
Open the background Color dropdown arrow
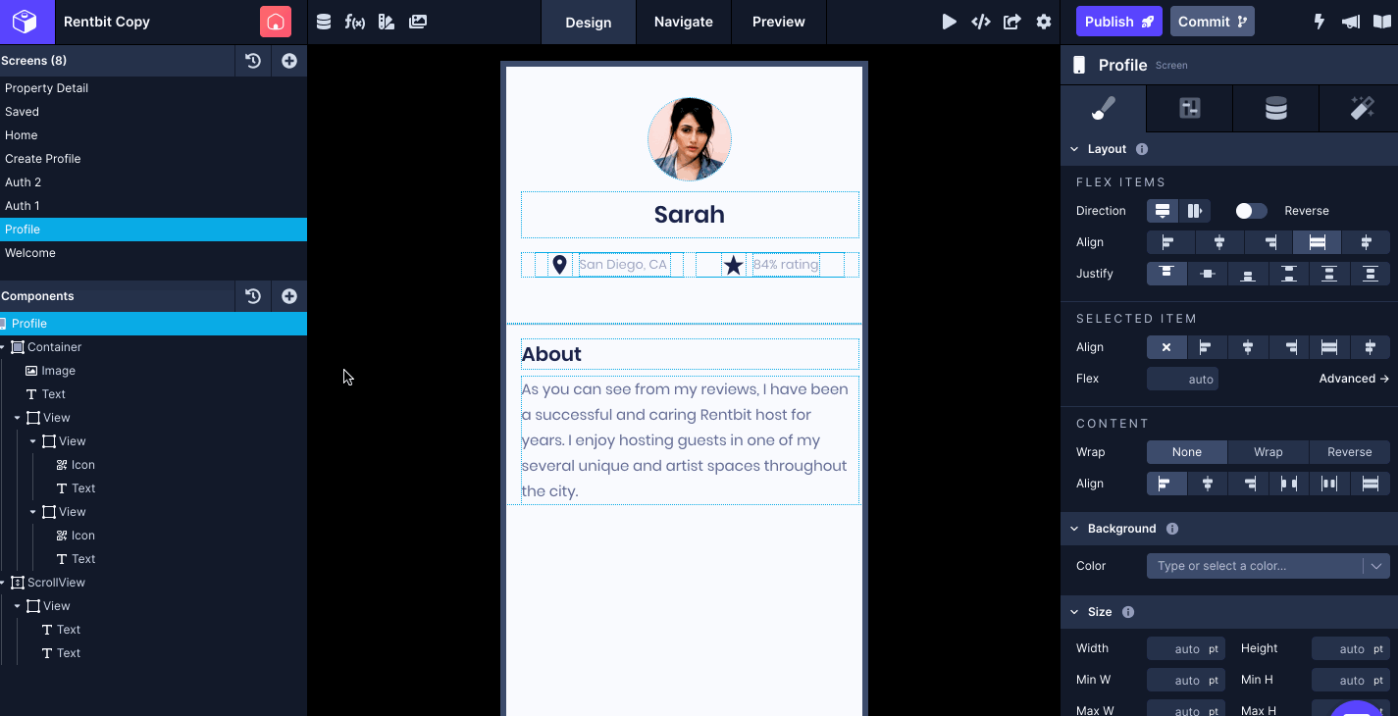1376,566
